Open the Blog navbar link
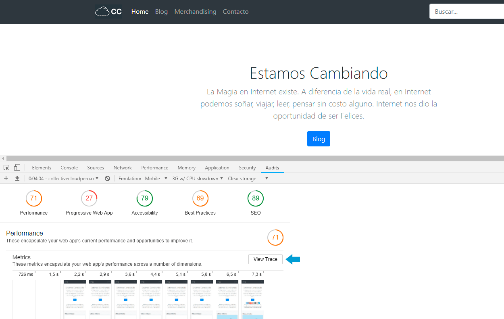This screenshot has height=319, width=504. pos(161,12)
